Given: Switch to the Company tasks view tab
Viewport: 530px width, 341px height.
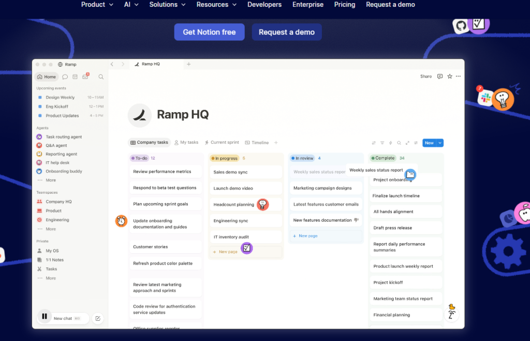Looking at the screenshot, I should pos(149,142).
